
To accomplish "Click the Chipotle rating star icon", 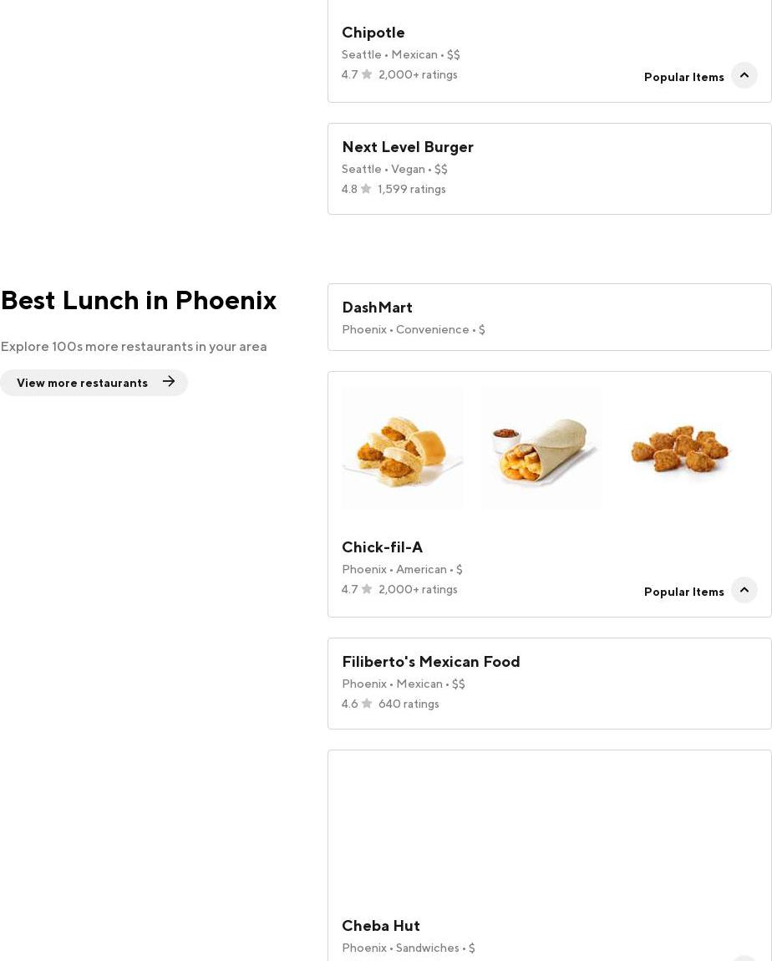I will [x=367, y=74].
